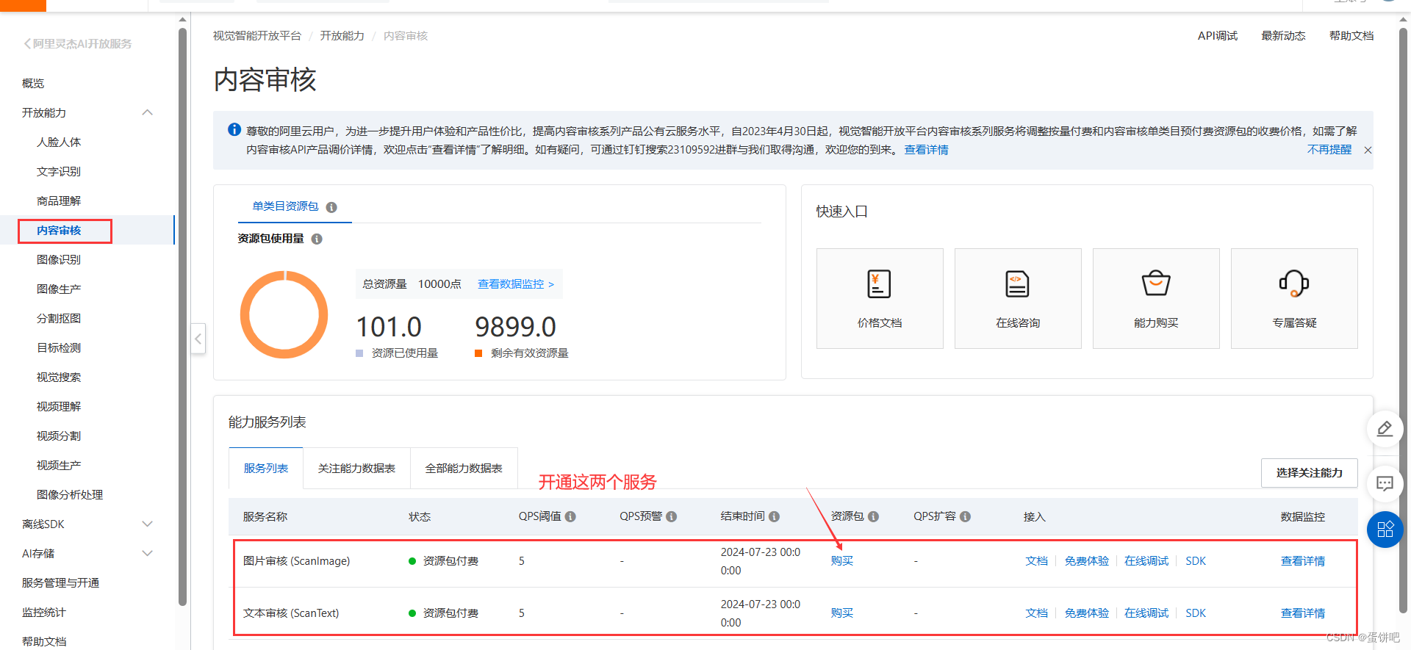Click info icon next to QPS预警
This screenshot has width=1411, height=650.
point(671,516)
